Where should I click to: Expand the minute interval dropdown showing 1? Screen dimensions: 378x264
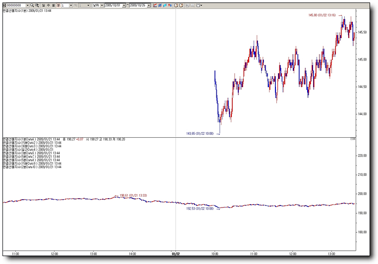70,5
